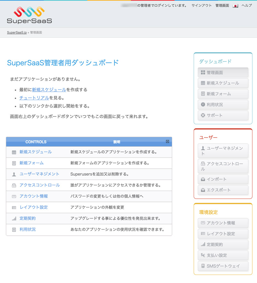Click 新規スケジュール link in the bullet list
This screenshot has width=257, height=283.
click(x=49, y=90)
